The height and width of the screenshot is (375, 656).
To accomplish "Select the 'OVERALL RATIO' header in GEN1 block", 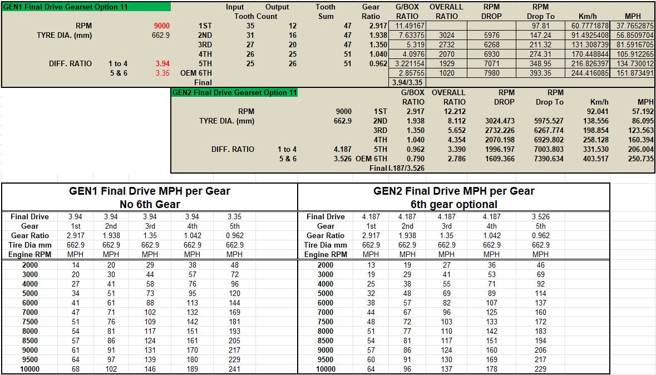I will click(x=446, y=12).
